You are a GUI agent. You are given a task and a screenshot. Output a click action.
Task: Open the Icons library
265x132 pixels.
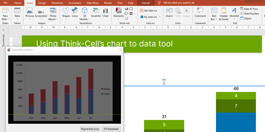tap(75, 13)
